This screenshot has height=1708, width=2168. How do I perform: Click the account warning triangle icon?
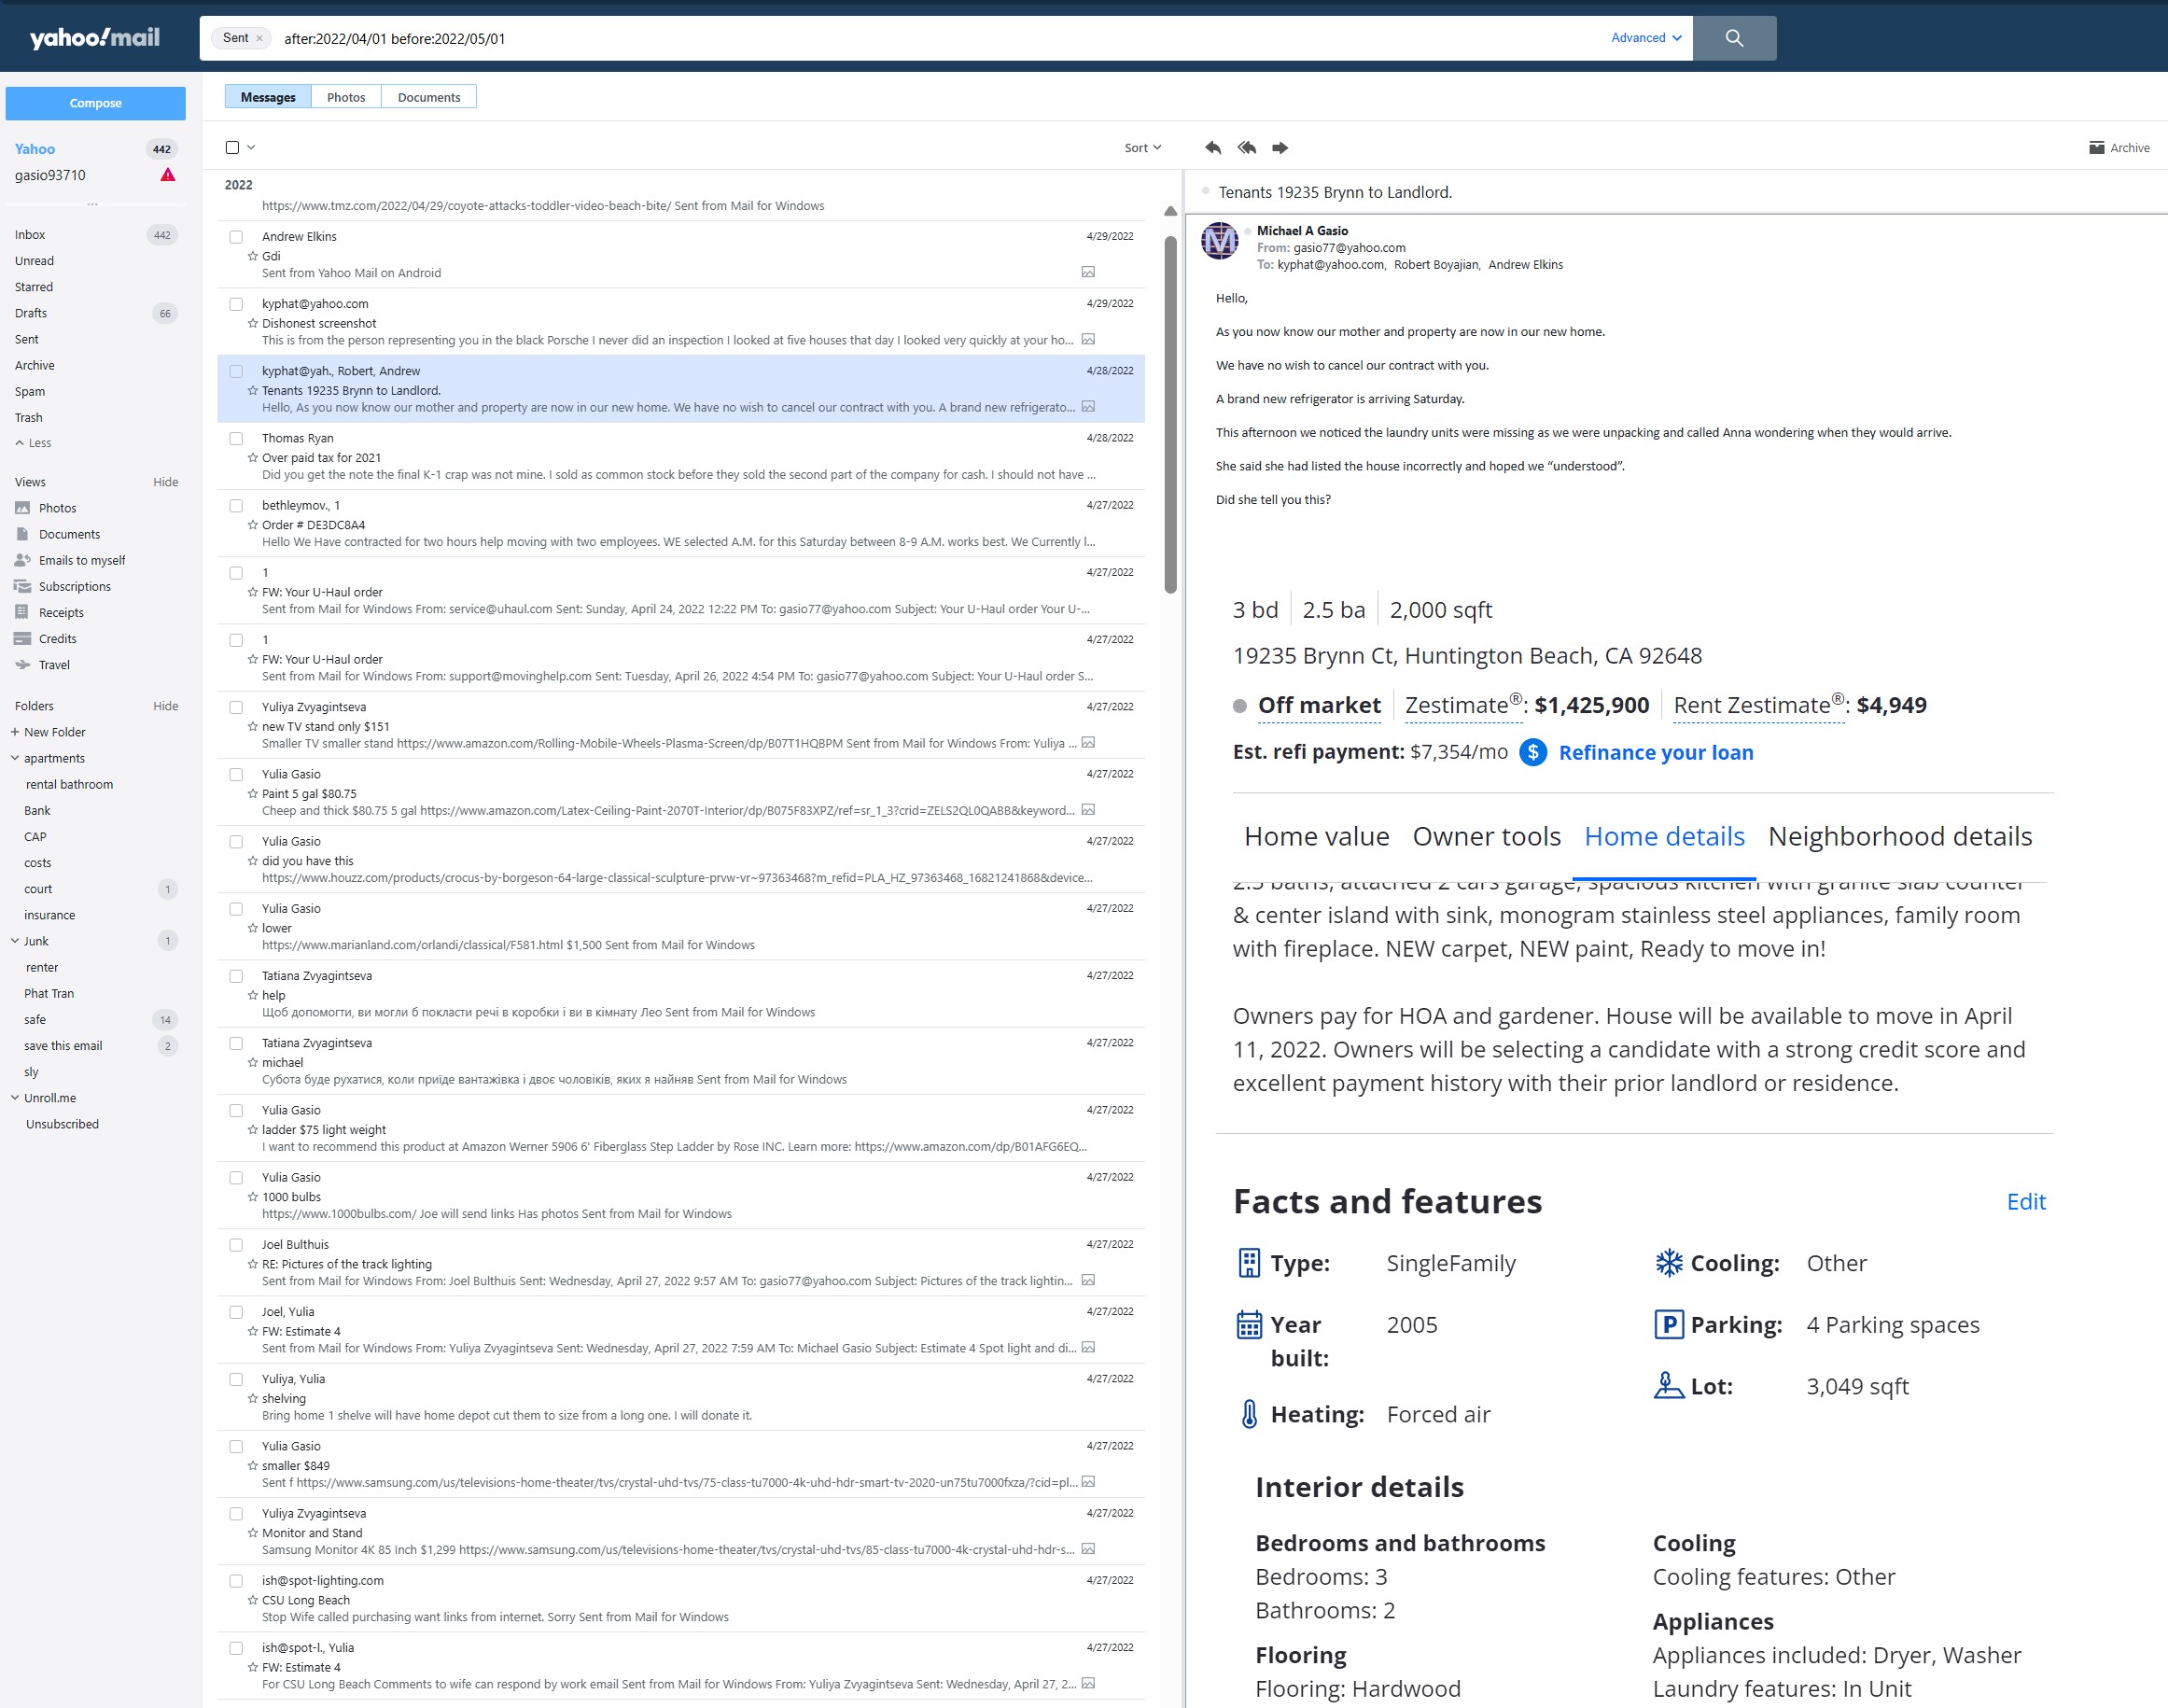click(x=168, y=175)
